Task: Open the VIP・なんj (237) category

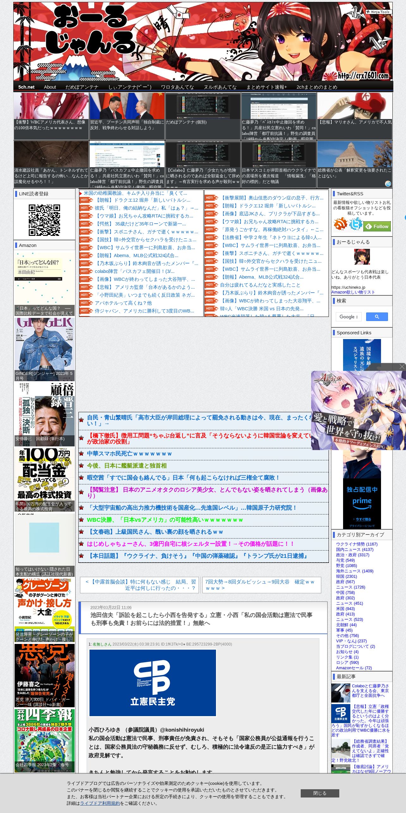Action: [x=351, y=641]
